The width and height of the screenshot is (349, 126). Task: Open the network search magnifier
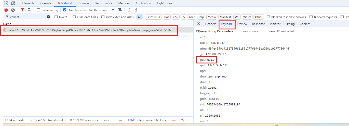point(30,10)
